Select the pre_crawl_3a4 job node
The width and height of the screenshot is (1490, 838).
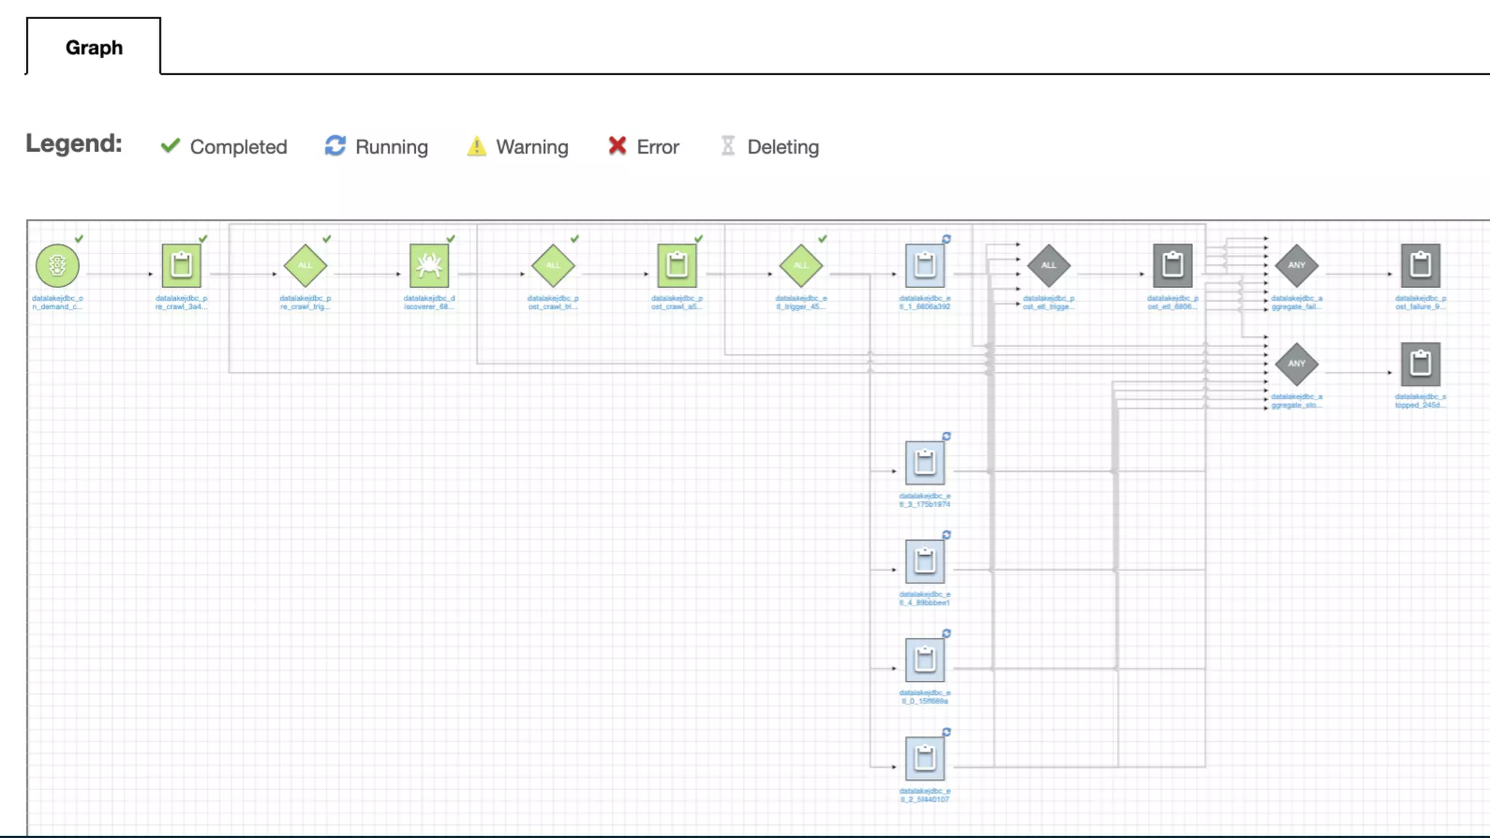[x=181, y=266]
